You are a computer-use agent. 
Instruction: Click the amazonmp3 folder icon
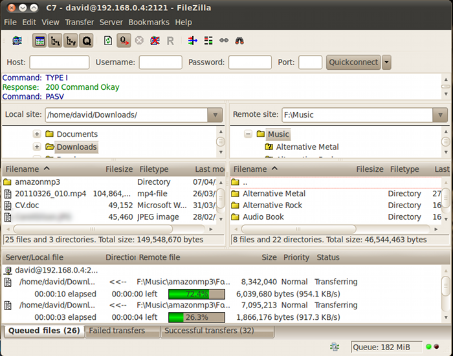click(x=8, y=182)
